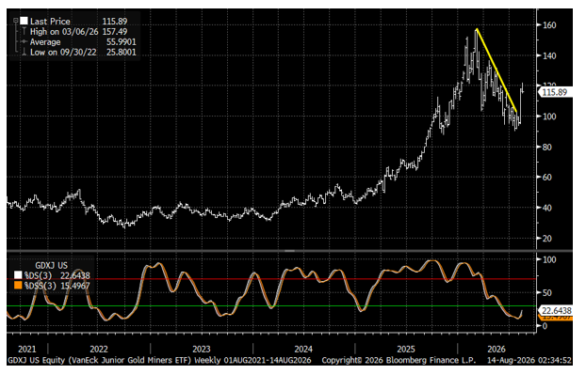This screenshot has height=374, width=586.
Task: Select the 'Last Price' legend label
Action: 50,22
